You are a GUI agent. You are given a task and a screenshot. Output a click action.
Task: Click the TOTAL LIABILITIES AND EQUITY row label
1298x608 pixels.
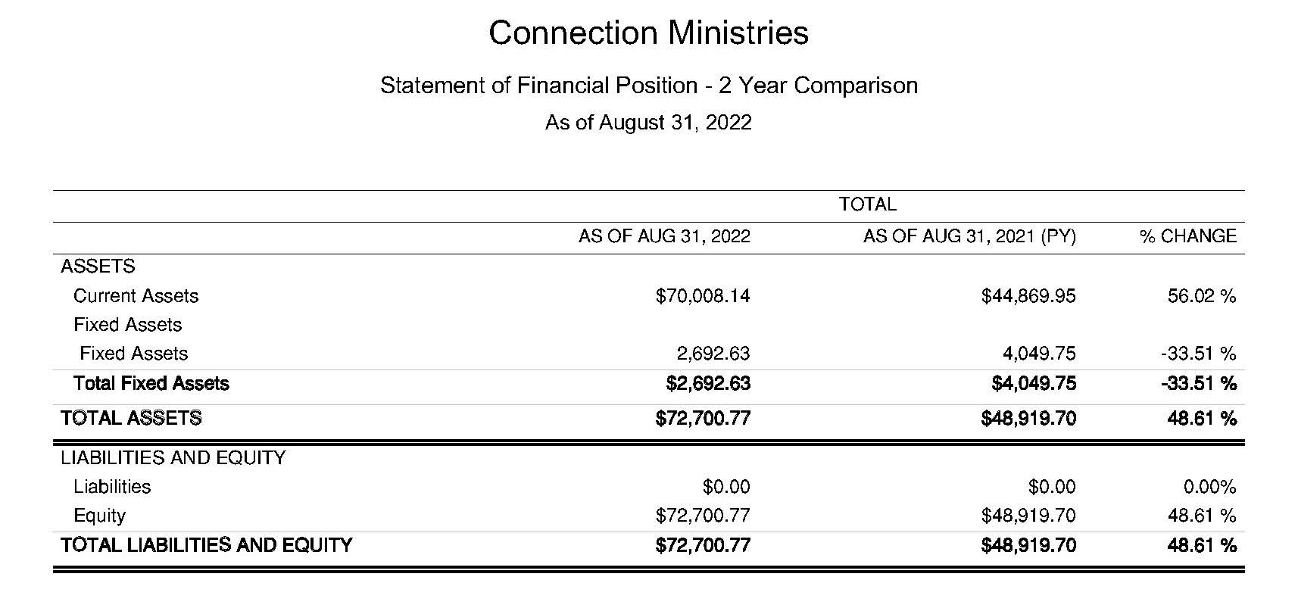(206, 545)
